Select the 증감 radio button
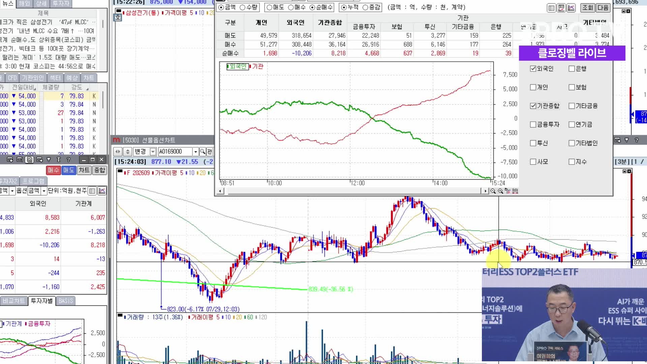The height and width of the screenshot is (364, 647). [x=365, y=7]
